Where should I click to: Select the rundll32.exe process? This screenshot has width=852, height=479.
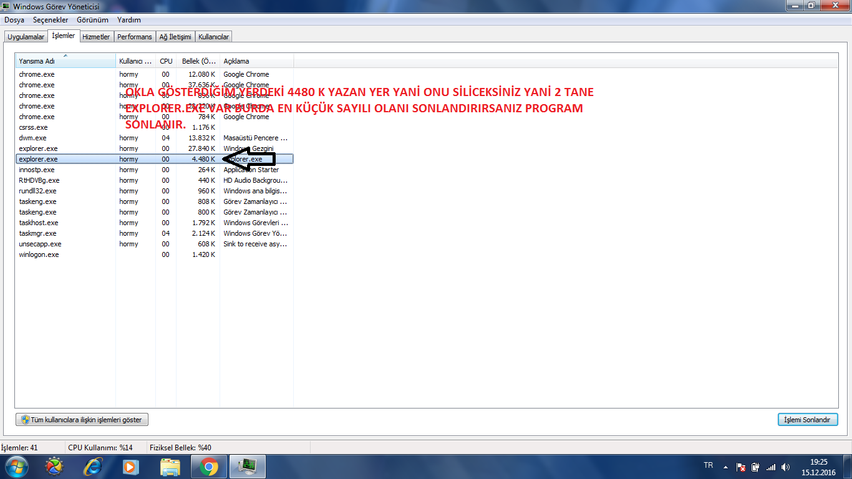154,191
